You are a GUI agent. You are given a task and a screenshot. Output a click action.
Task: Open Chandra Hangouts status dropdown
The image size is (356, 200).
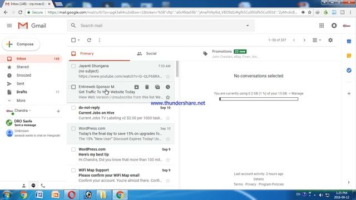click(29, 111)
